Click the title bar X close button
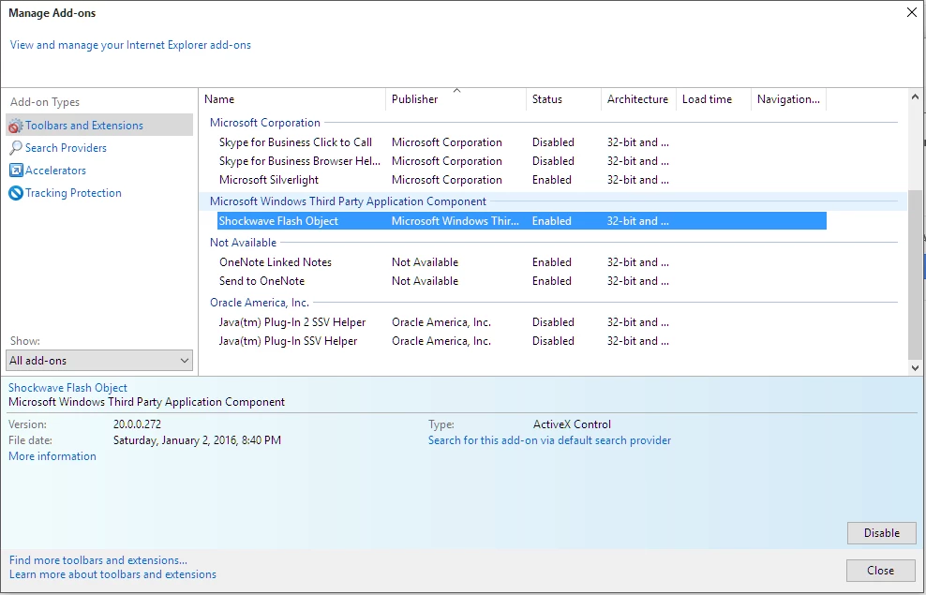The height and width of the screenshot is (595, 926). click(x=912, y=12)
